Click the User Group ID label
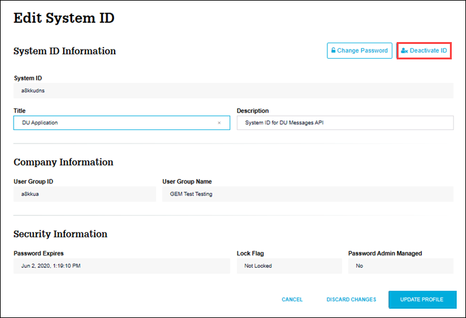Viewport: 466px width, 318px height. (x=33, y=182)
